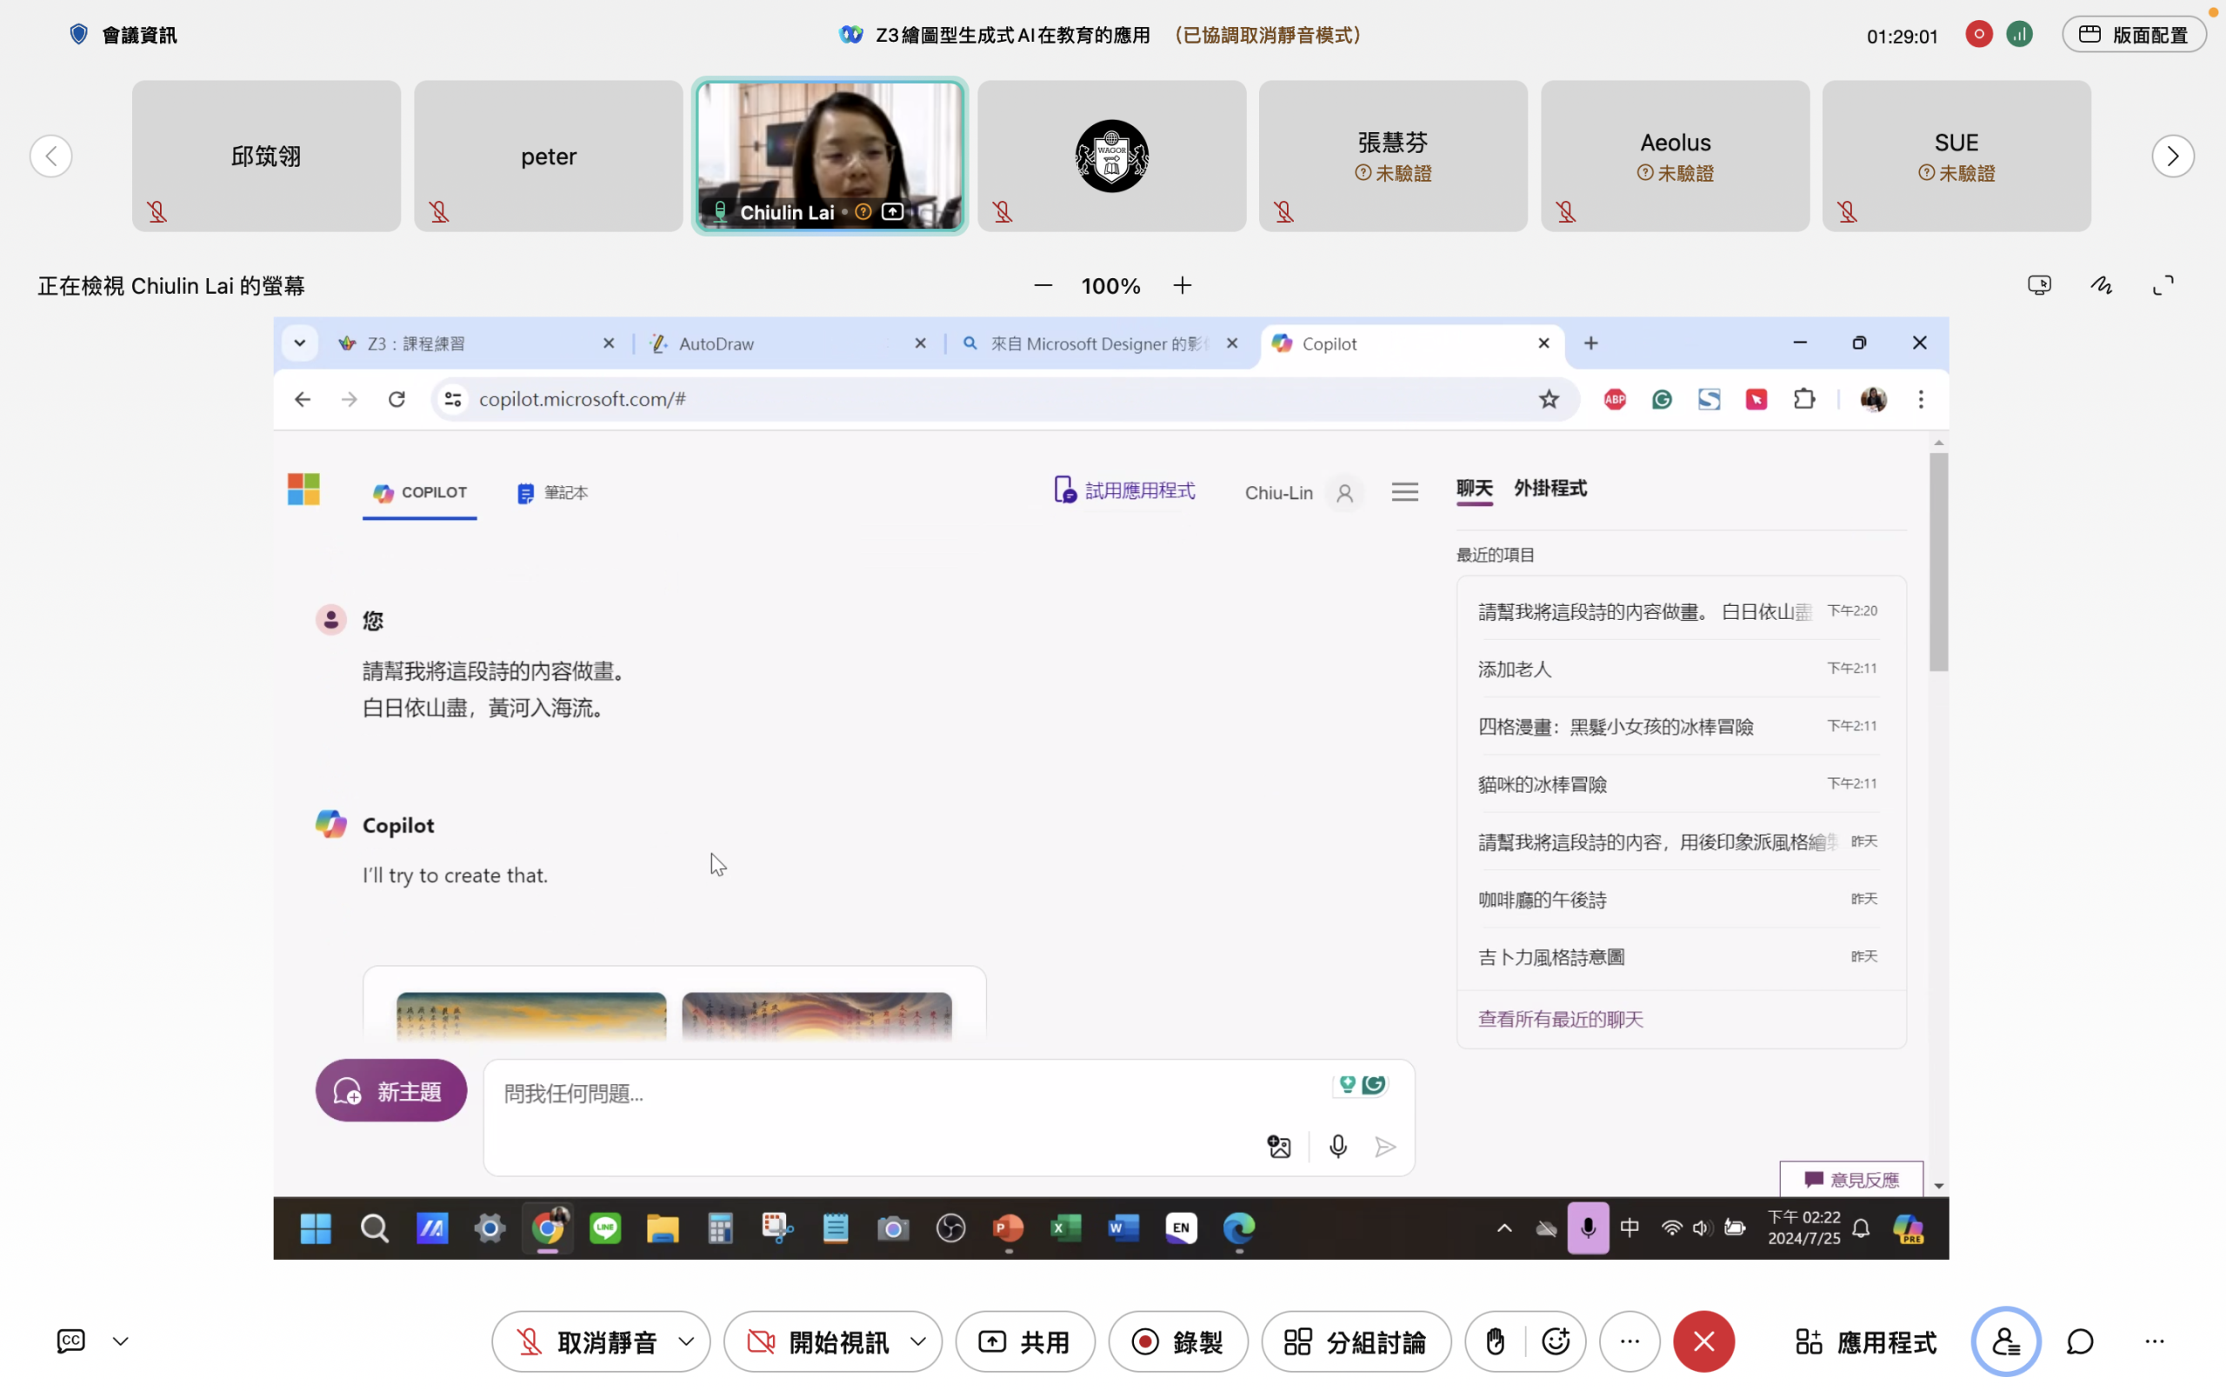Go to next participants page arrow
This screenshot has height=1391, width=2226.
point(2173,156)
